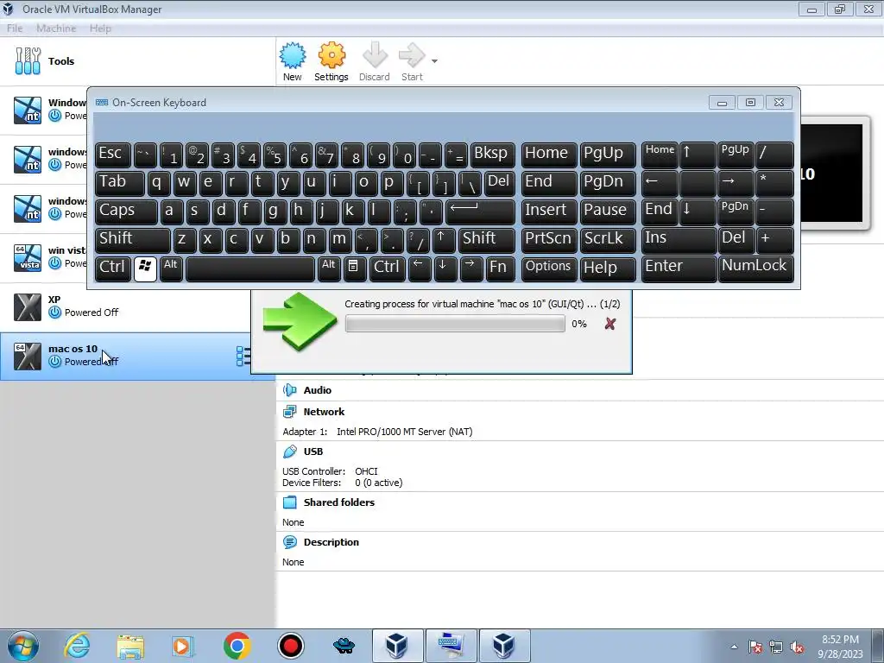Click the red record button taskbar icon
Image resolution: width=884 pixels, height=663 pixels.
tap(290, 646)
